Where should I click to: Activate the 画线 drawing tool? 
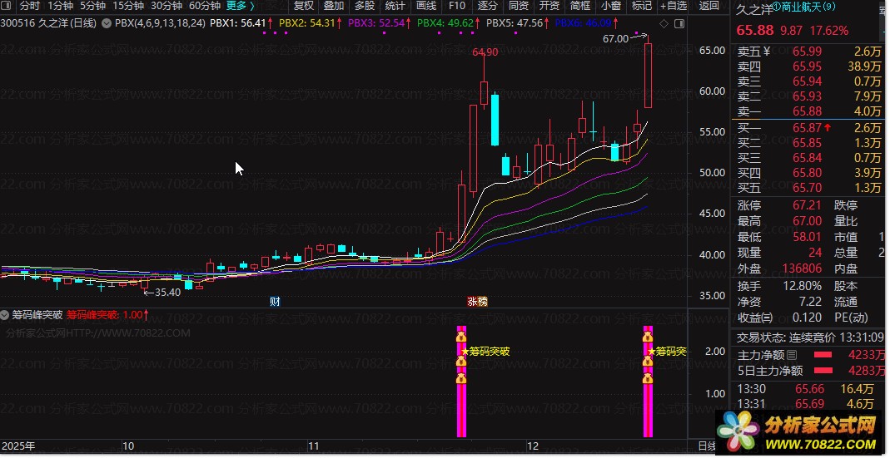point(425,7)
